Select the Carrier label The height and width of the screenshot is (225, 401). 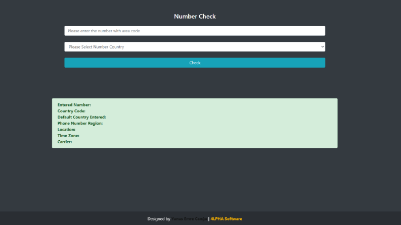(65, 142)
